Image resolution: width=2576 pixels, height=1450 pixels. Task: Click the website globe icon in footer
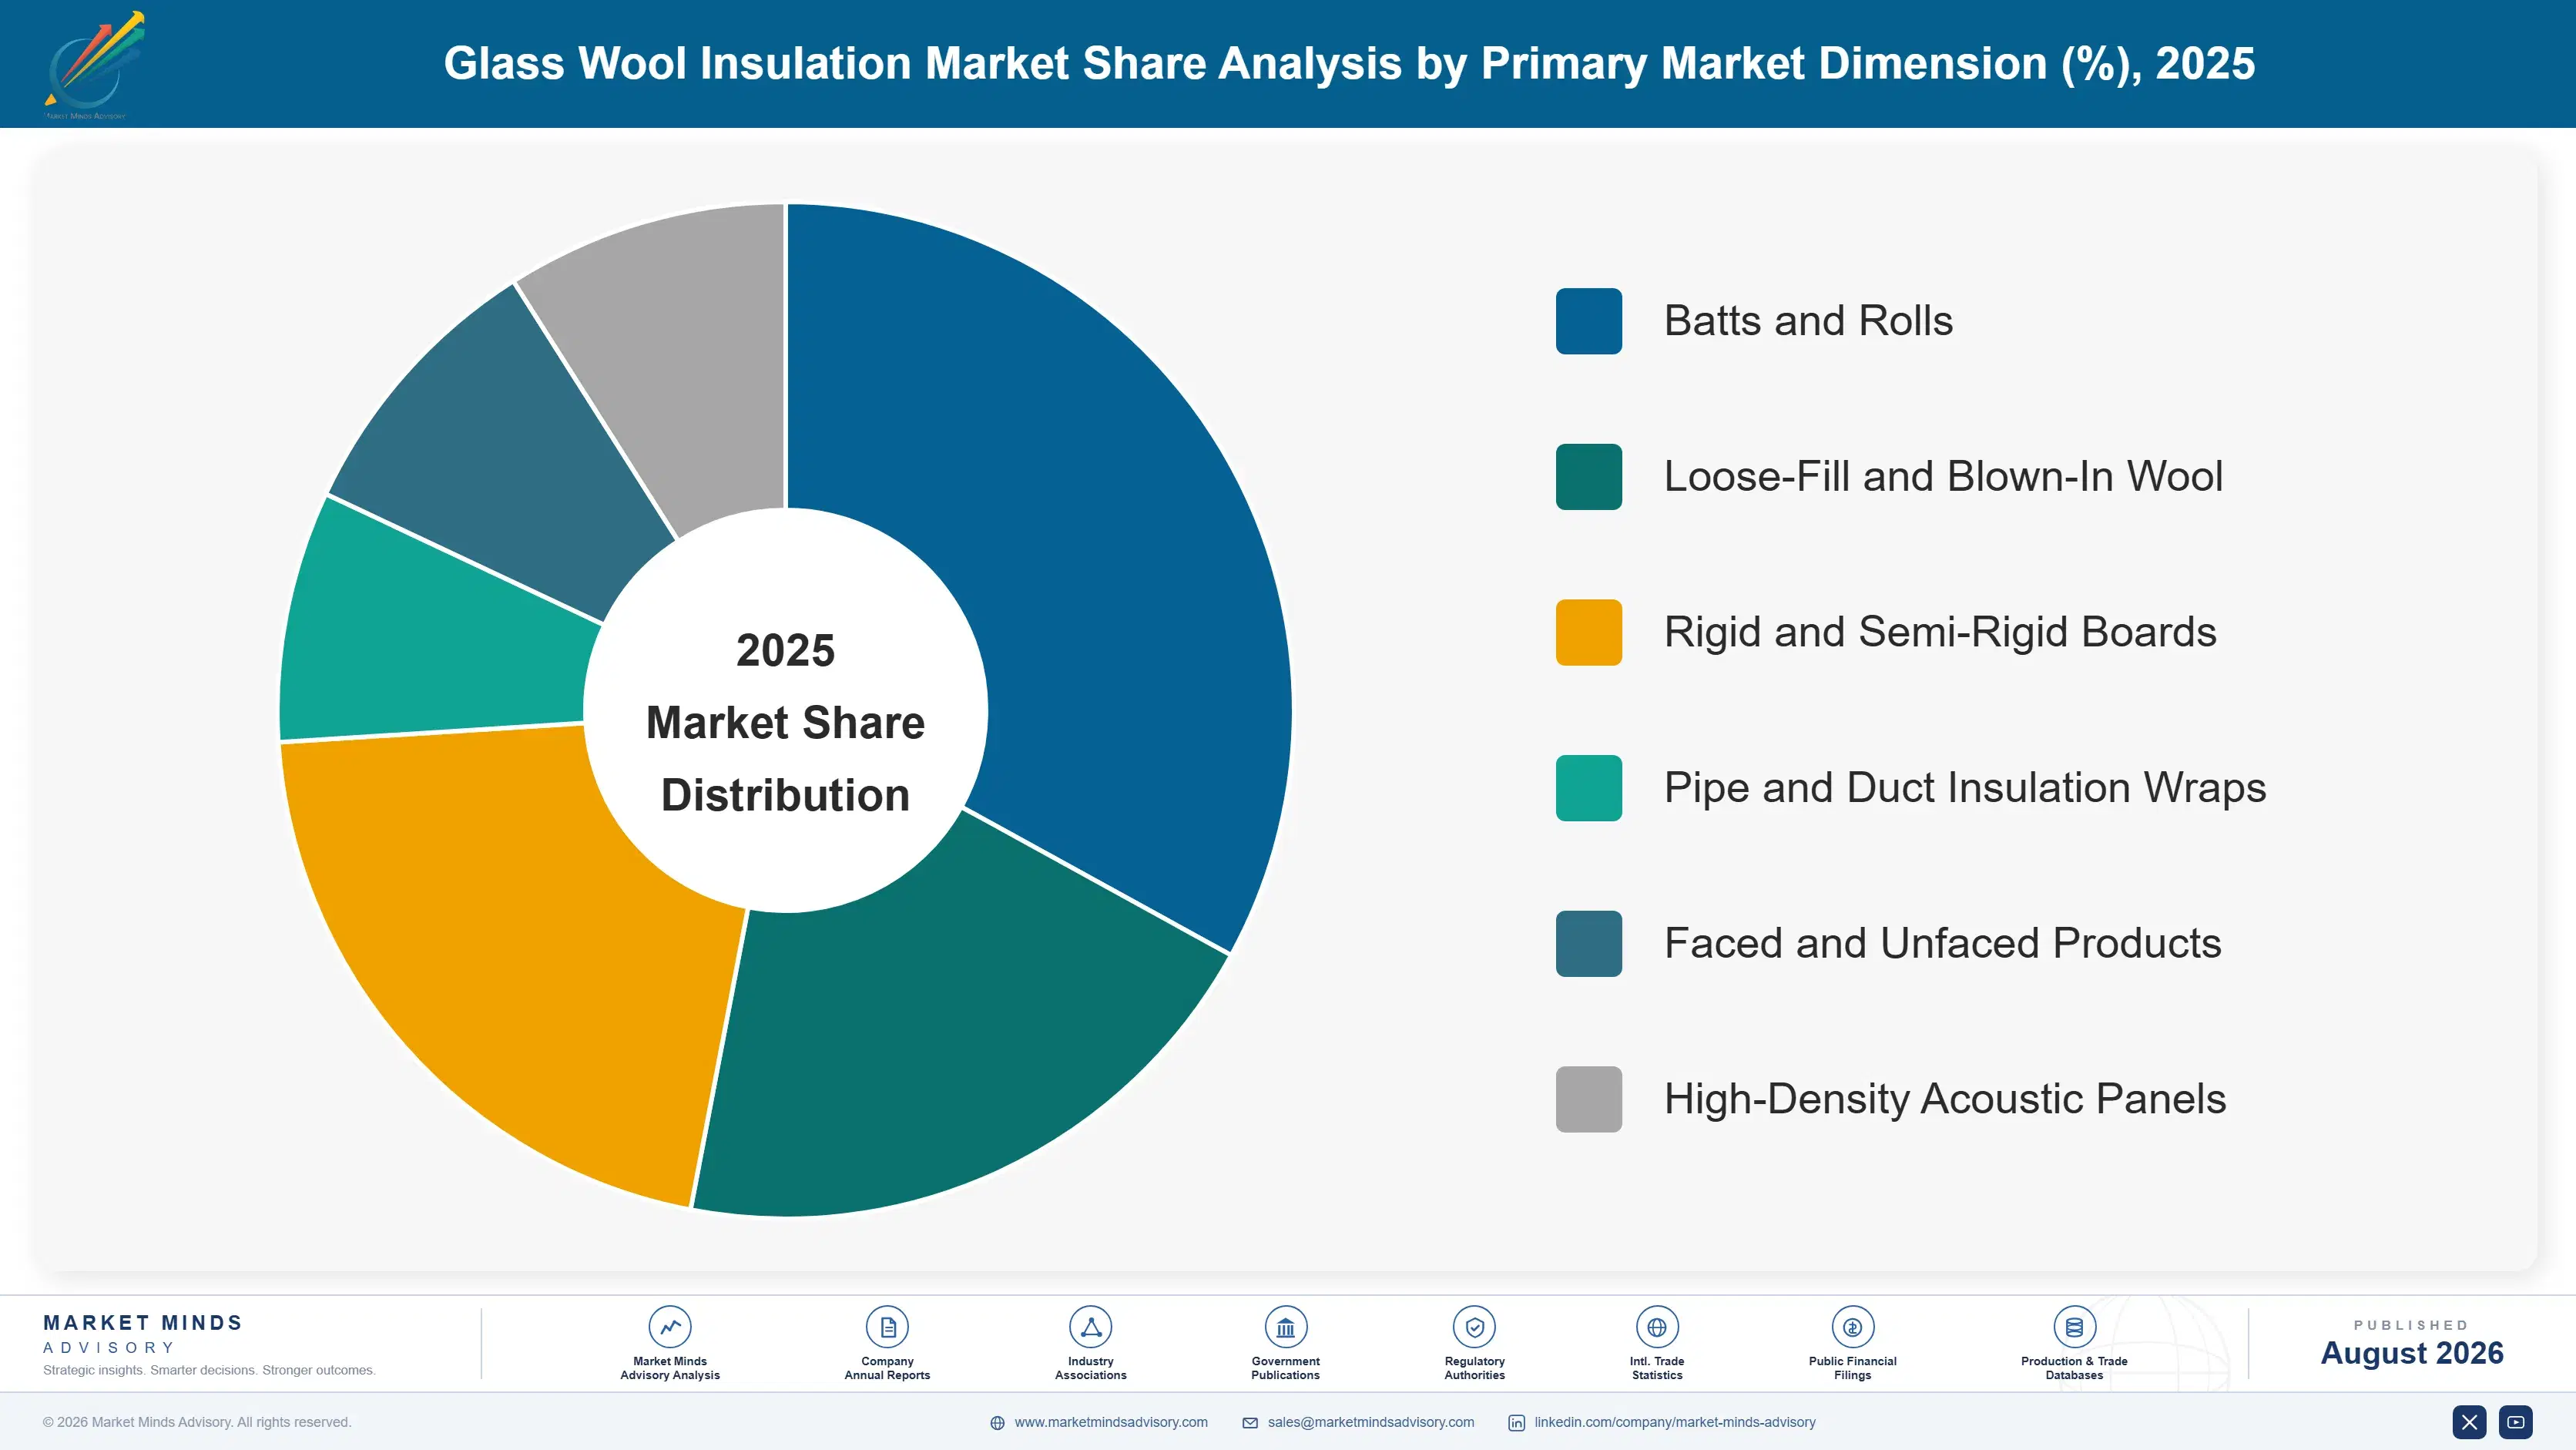(997, 1423)
